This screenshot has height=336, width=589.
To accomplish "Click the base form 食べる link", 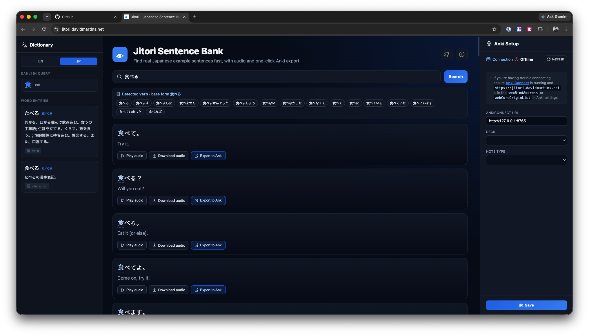I will coord(175,94).
